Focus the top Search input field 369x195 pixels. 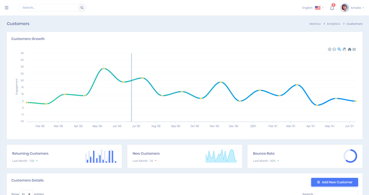click(49, 8)
